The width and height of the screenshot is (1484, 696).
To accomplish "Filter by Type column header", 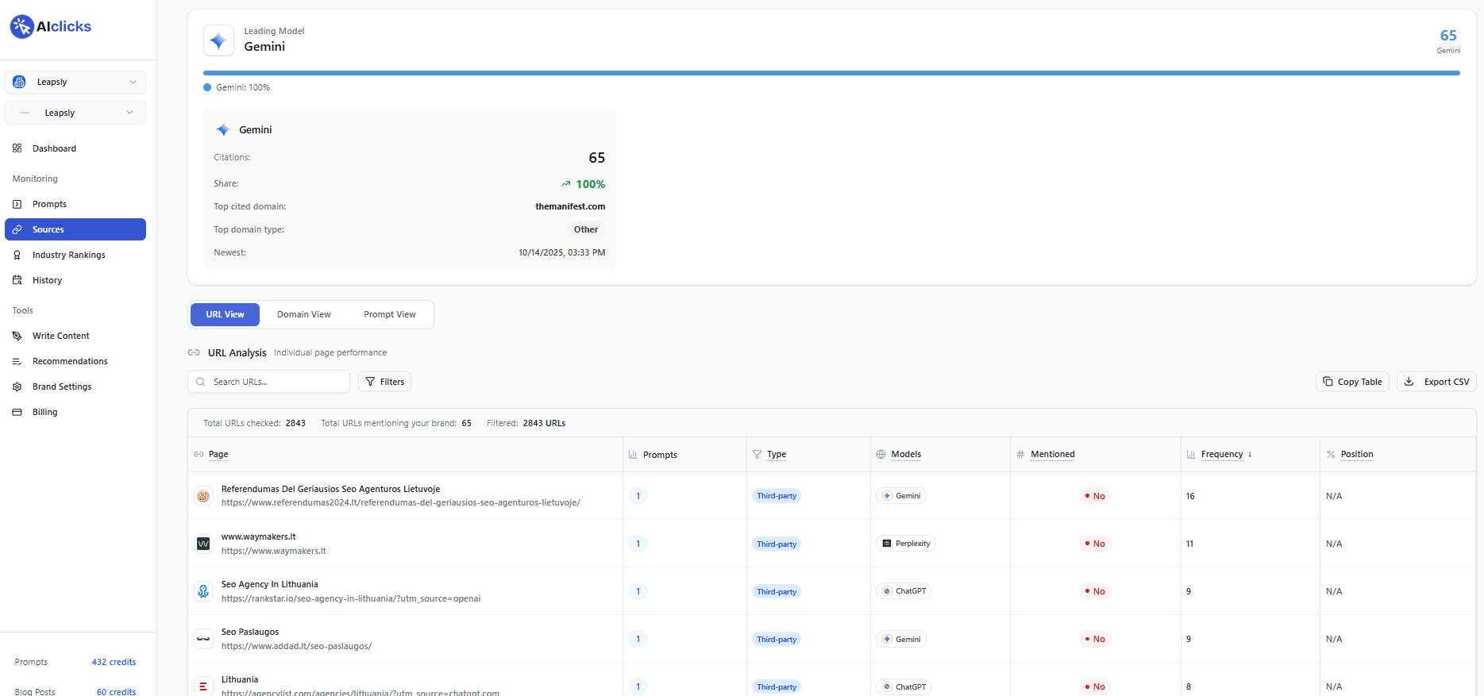I will tap(777, 455).
